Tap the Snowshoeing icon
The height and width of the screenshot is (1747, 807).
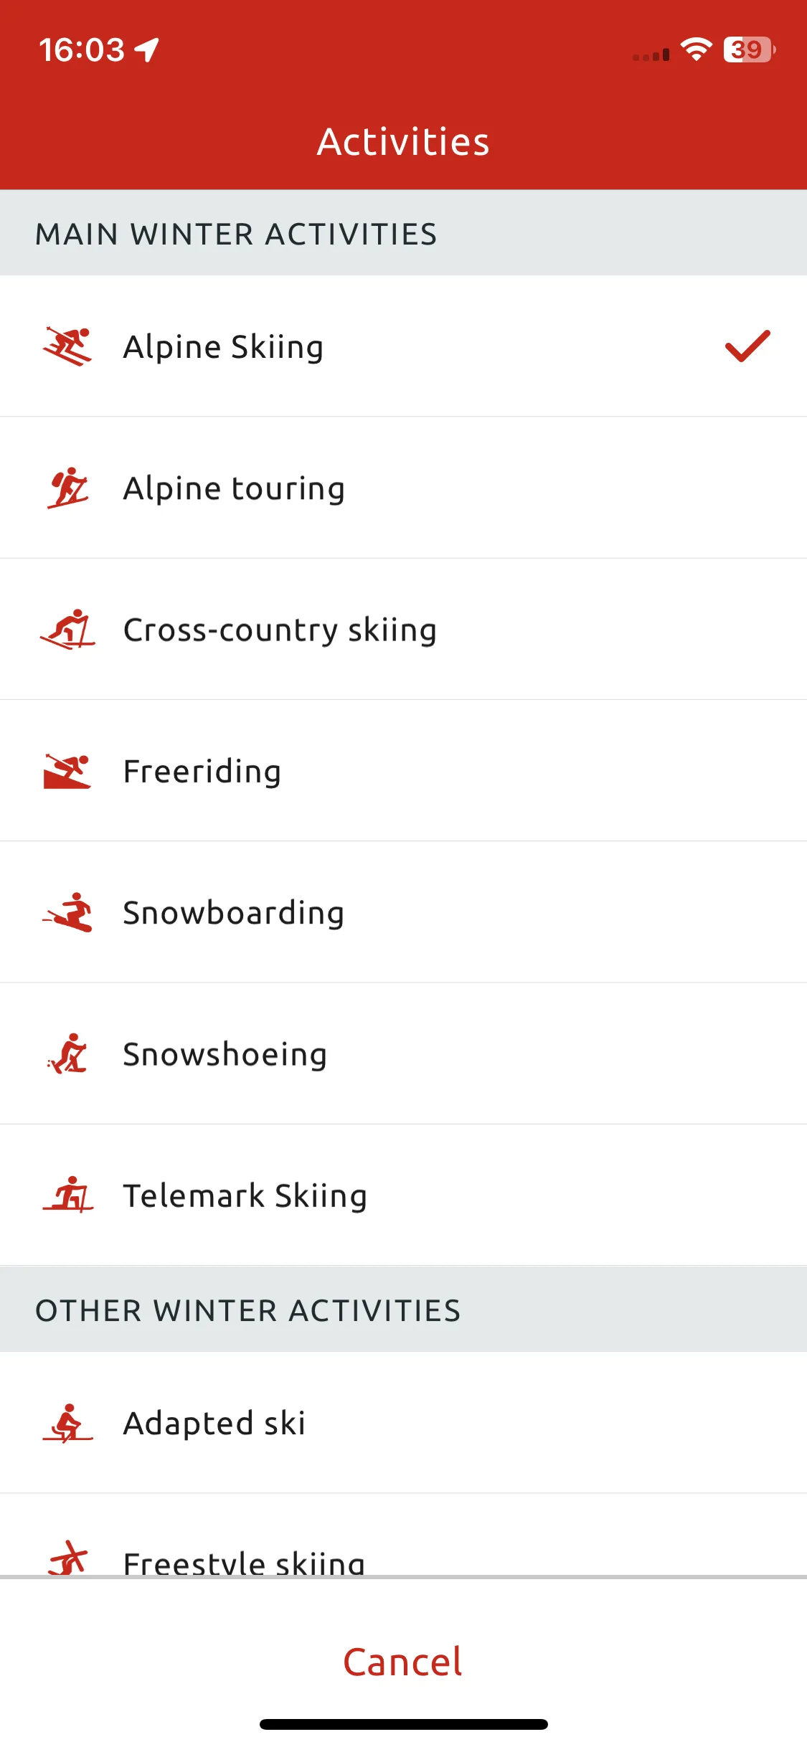tap(67, 1054)
